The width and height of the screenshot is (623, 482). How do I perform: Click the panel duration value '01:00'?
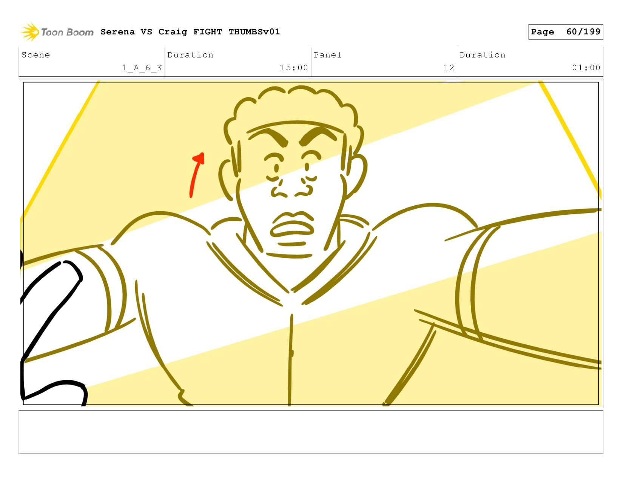(x=586, y=68)
